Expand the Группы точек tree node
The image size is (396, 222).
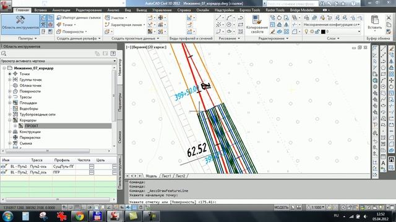point(10,80)
